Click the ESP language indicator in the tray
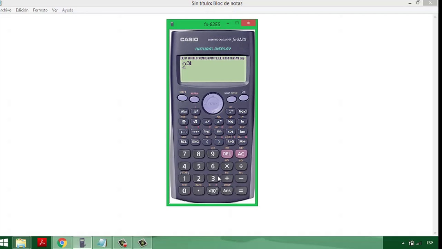442x249 pixels. pos(430,243)
